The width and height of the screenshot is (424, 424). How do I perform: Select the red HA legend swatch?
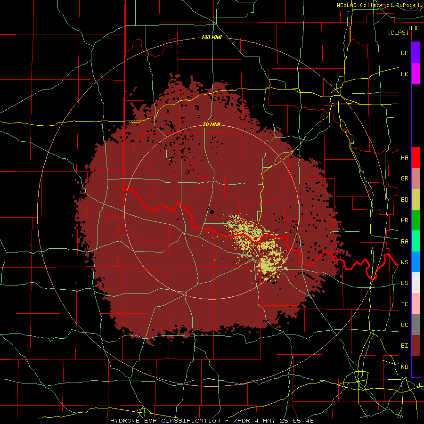pyautogui.click(x=416, y=157)
